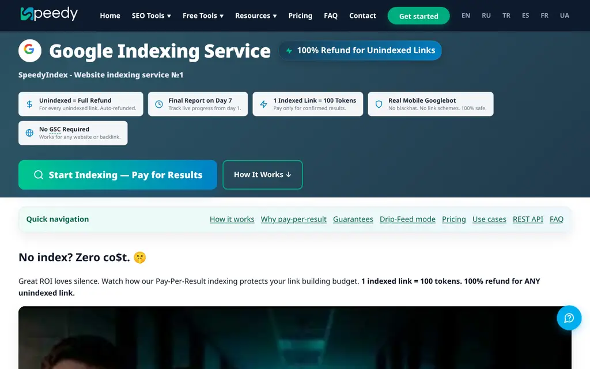The width and height of the screenshot is (590, 369).
Task: Jump to Guarantees quick link
Action: (353, 219)
